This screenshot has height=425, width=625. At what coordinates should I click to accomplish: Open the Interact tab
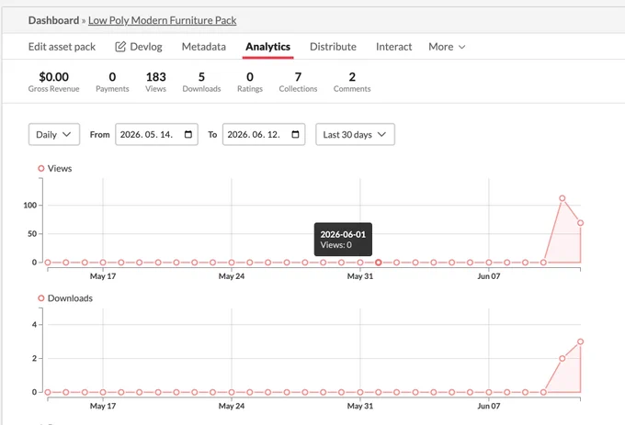click(393, 47)
